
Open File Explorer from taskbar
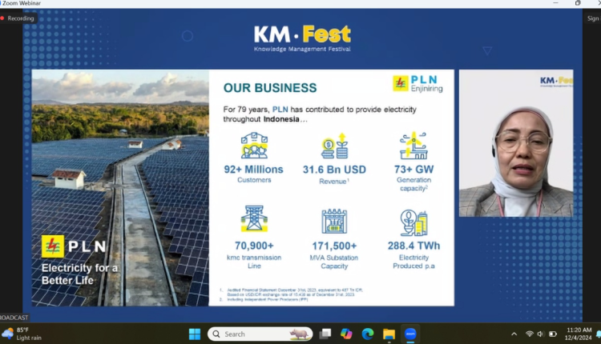[389, 334]
